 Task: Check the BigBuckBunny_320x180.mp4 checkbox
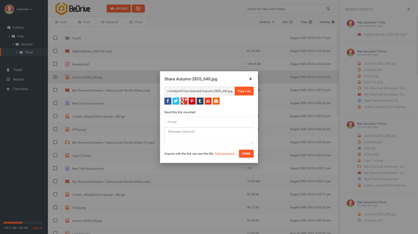[55, 51]
